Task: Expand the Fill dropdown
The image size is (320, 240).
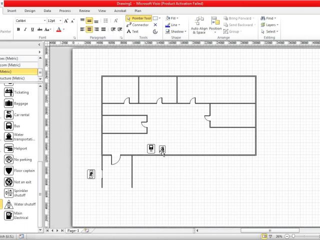Action: (173, 18)
